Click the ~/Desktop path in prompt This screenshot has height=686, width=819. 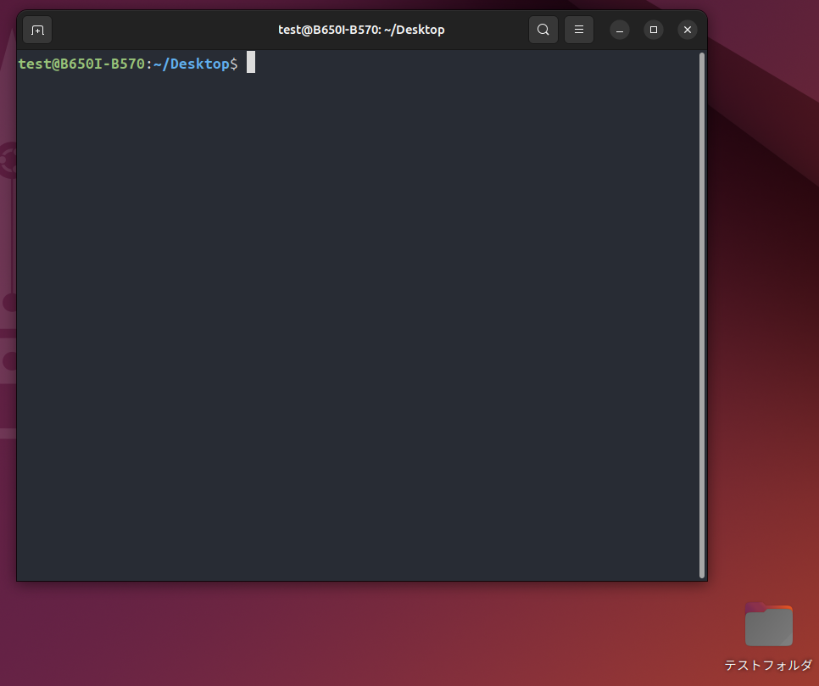coord(191,64)
